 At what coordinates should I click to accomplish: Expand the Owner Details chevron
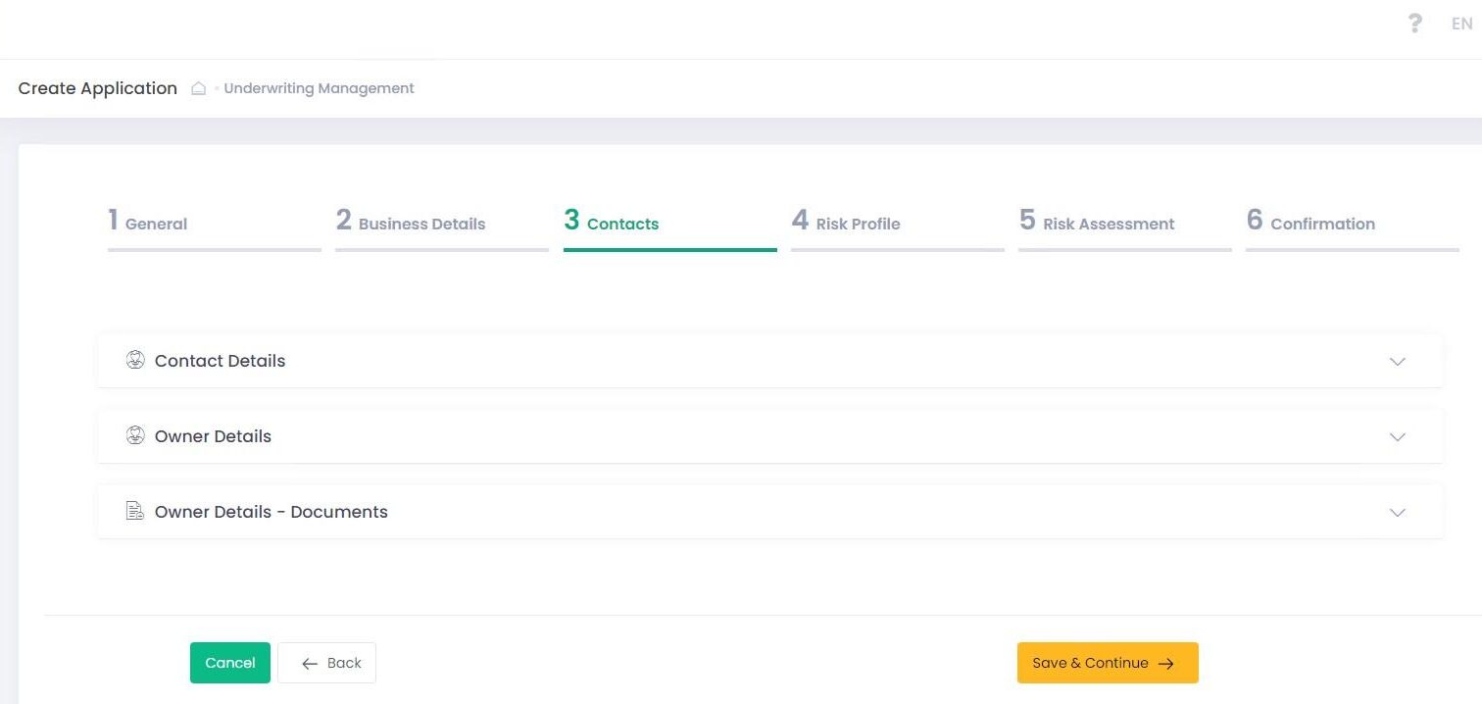tap(1397, 436)
